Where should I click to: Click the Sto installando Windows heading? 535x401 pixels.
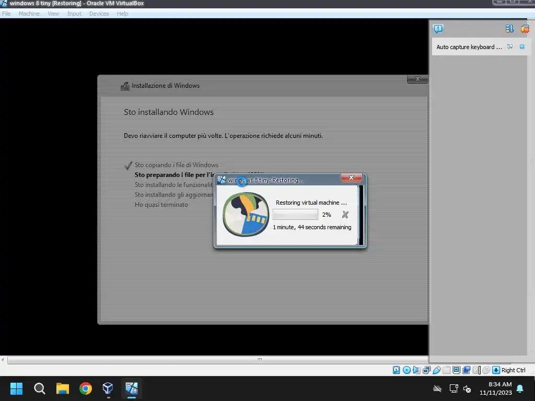(x=169, y=112)
